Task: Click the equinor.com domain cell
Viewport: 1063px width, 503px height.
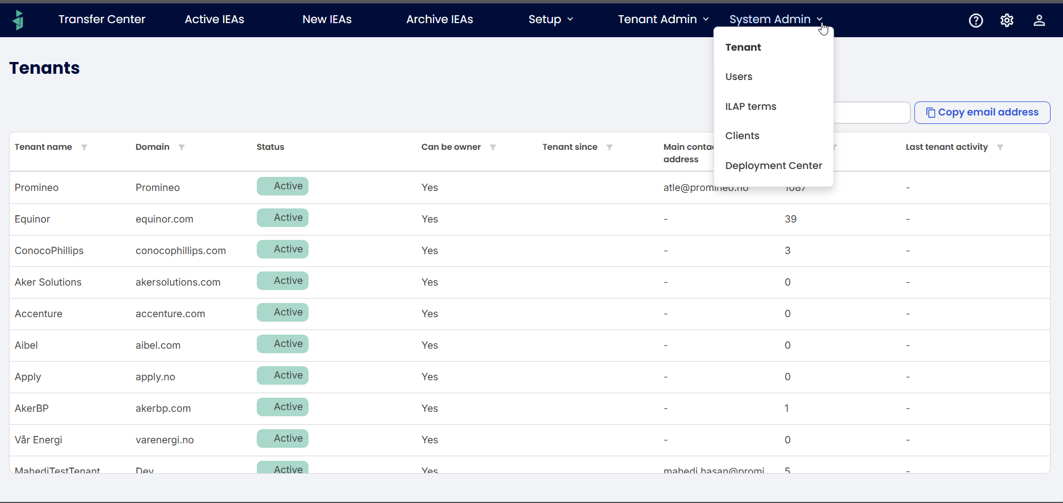Action: [164, 219]
